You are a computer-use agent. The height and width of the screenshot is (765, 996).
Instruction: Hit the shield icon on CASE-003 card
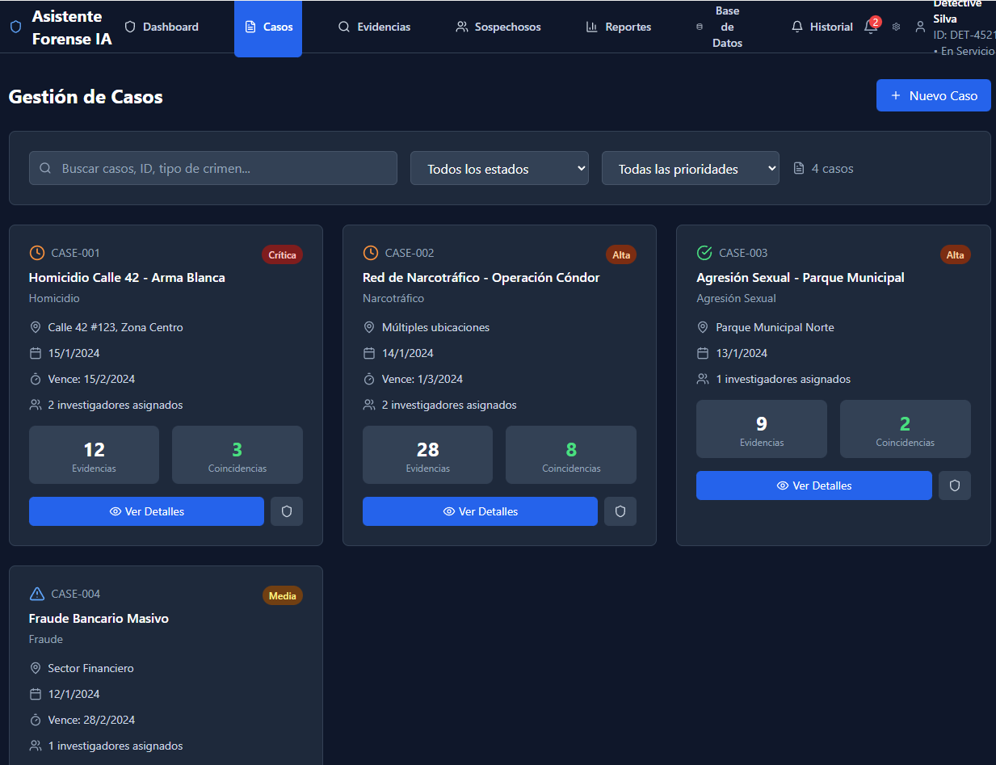(955, 485)
